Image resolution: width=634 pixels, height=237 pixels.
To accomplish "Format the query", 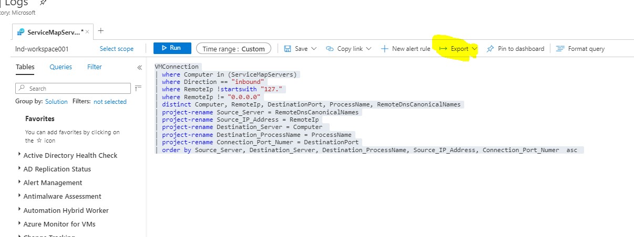I will click(x=580, y=49).
